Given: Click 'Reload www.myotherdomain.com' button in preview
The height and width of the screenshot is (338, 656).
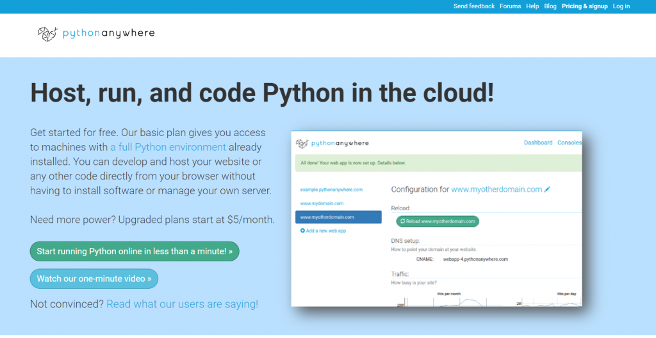Looking at the screenshot, I should pos(438,221).
